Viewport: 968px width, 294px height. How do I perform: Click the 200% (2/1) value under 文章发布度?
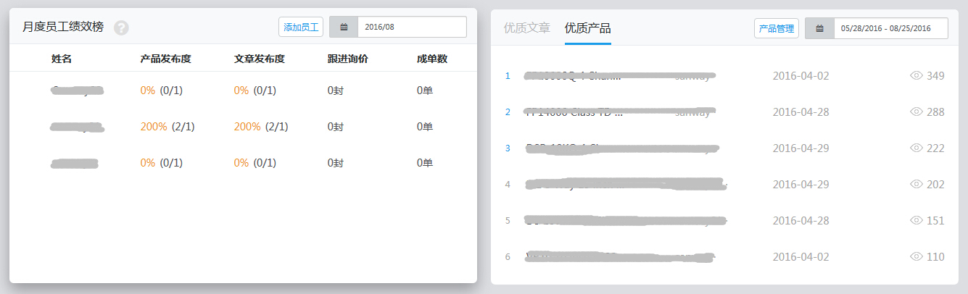[x=261, y=127]
